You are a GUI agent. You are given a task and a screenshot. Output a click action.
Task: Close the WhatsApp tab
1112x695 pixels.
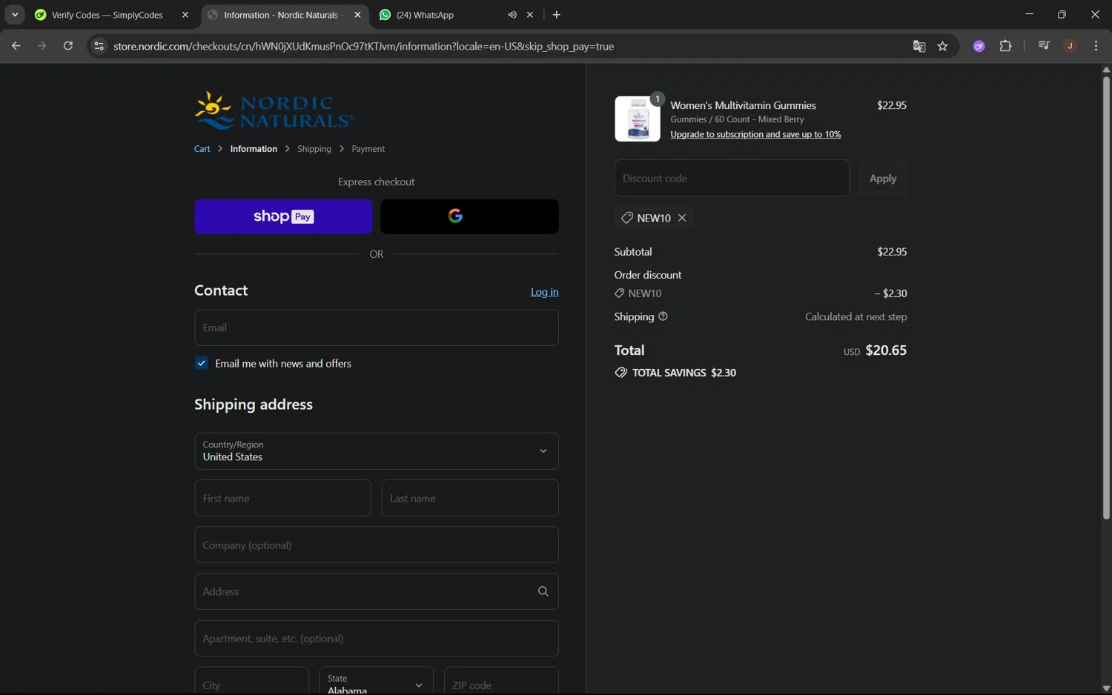pyautogui.click(x=530, y=15)
